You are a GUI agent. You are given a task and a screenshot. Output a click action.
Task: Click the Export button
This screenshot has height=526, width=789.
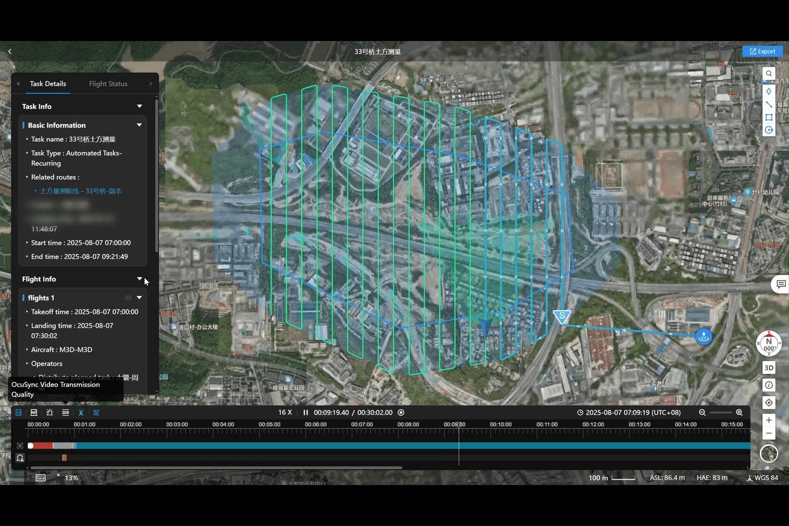tap(762, 51)
